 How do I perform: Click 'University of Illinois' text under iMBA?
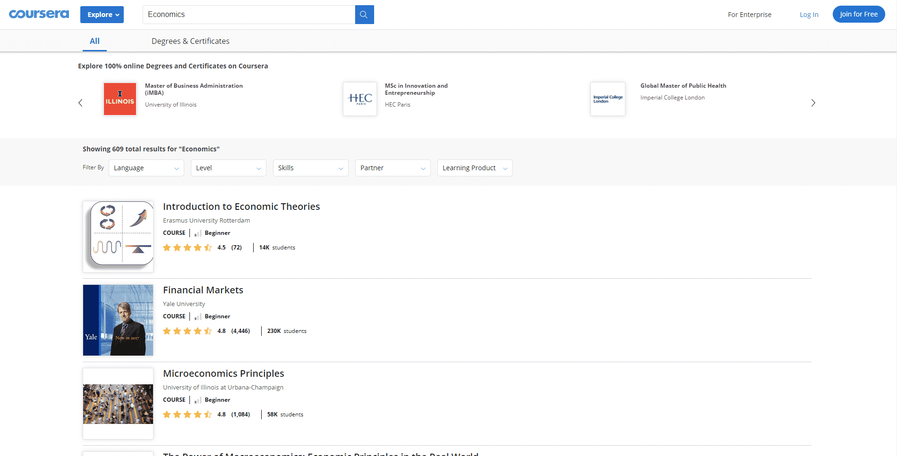pyautogui.click(x=171, y=105)
